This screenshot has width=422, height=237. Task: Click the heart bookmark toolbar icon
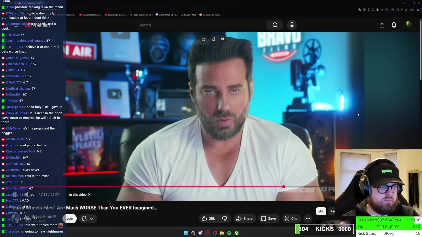coord(386,10)
